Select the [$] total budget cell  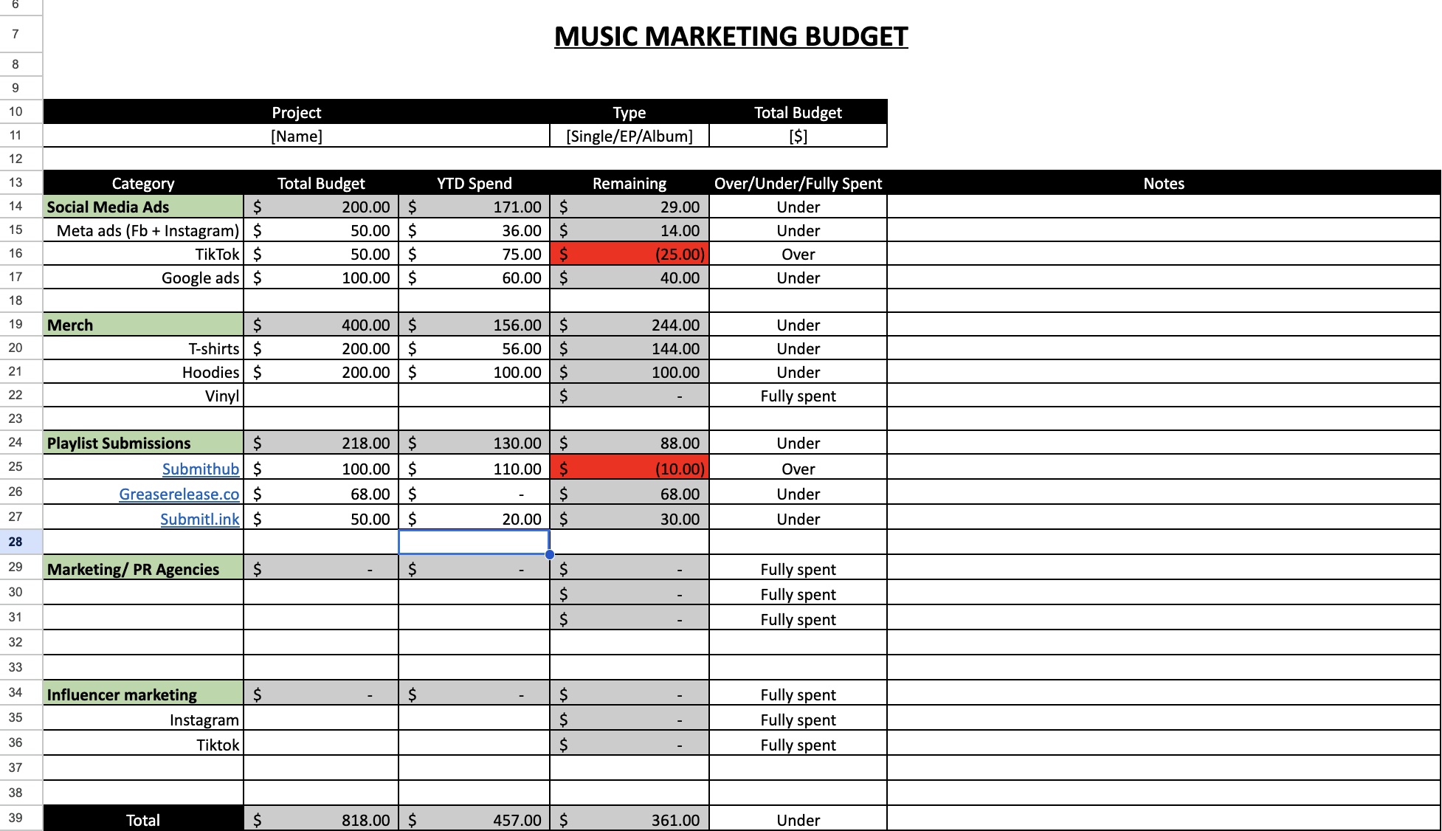[797, 136]
